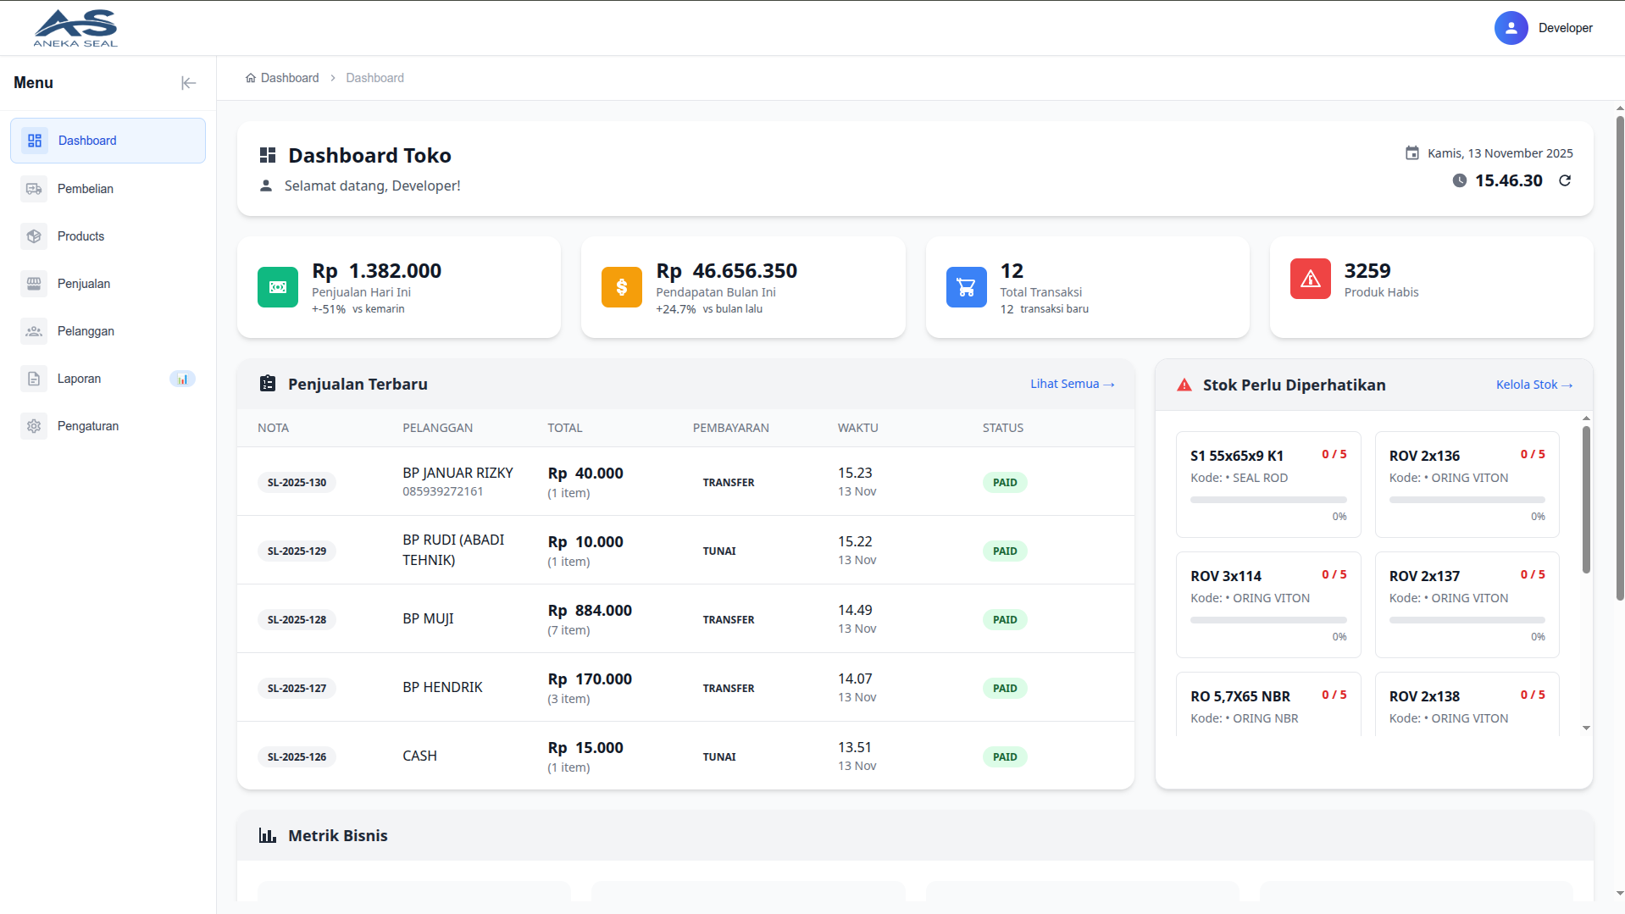Image resolution: width=1625 pixels, height=914 pixels.
Task: Click the orange dollar income icon
Action: pos(621,287)
